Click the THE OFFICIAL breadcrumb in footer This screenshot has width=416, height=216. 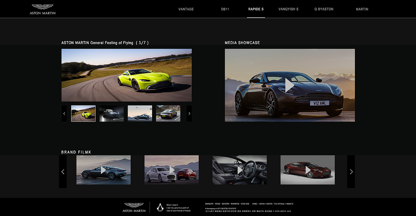279,204
